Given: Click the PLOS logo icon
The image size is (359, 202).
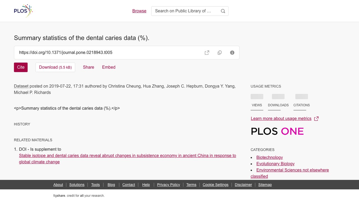Looking at the screenshot, I should tap(23, 11).
